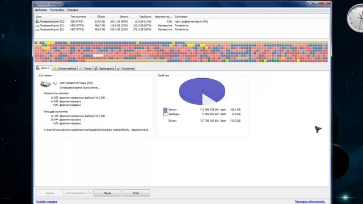Select the Local Disk (E:) drive icon
363x204 pixels.
[x=37, y=29]
